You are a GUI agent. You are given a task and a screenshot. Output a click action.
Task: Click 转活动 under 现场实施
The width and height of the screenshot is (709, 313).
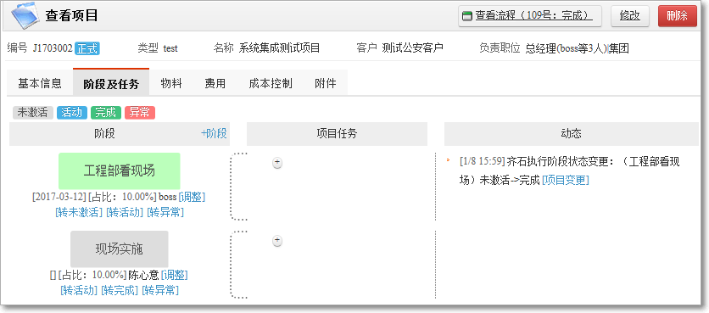[79, 290]
